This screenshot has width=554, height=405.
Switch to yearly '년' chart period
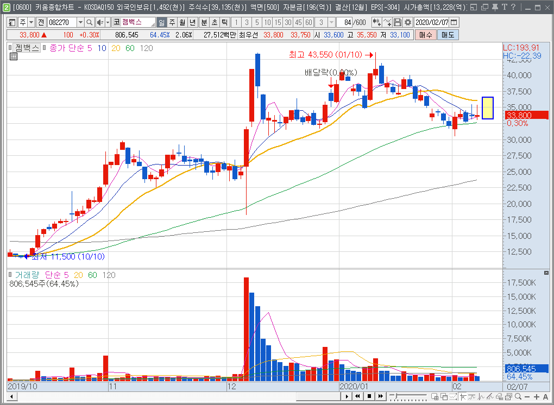click(193, 23)
